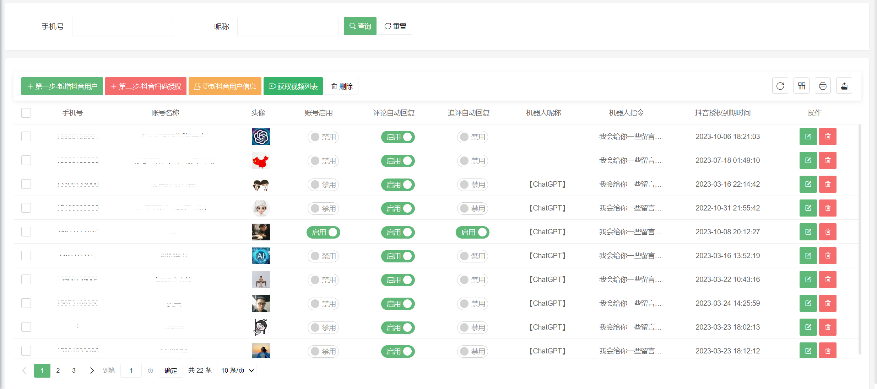Click the AI avatar thumbnail
Image resolution: width=877 pixels, height=389 pixels.
[x=261, y=256]
